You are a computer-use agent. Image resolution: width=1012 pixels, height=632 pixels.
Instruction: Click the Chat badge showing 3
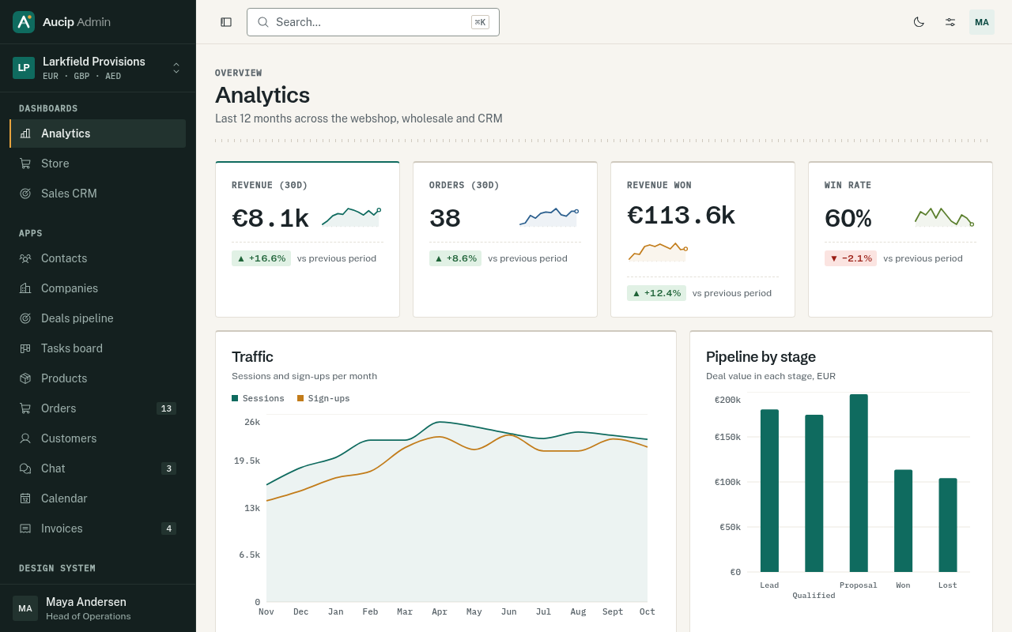tap(168, 468)
